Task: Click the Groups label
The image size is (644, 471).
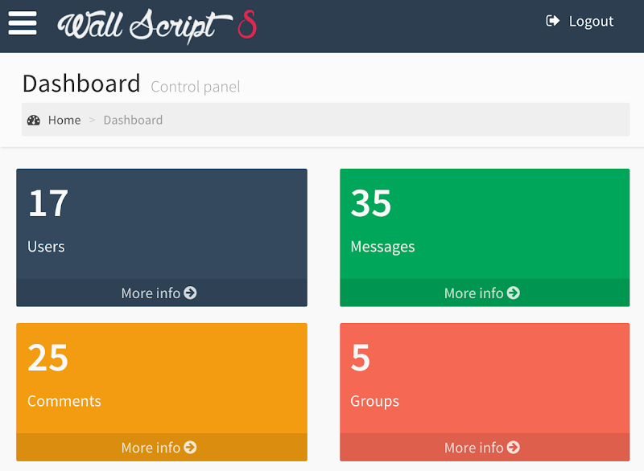Action: [x=374, y=401]
